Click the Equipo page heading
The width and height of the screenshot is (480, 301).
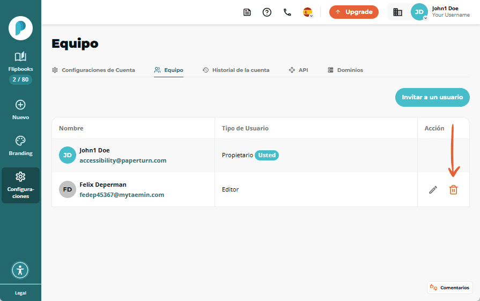(x=75, y=43)
